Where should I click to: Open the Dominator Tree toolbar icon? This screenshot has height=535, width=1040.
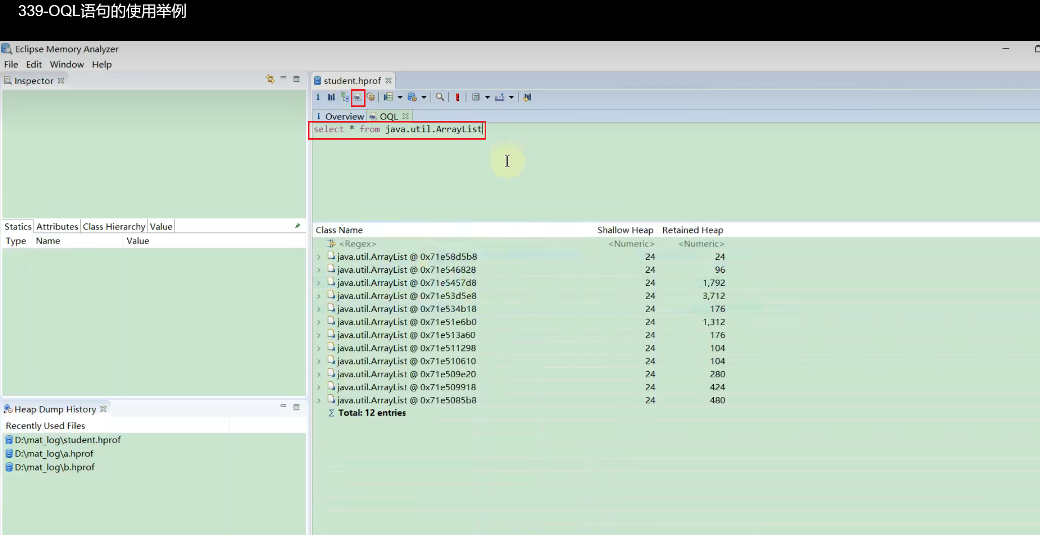coord(344,97)
